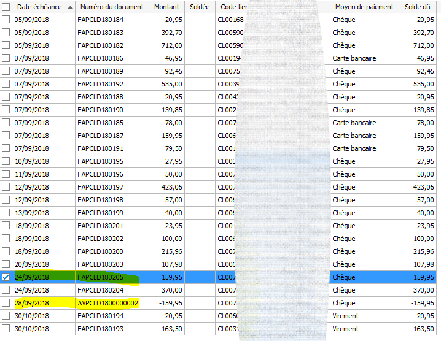Click the Code tier column header

[x=233, y=7]
